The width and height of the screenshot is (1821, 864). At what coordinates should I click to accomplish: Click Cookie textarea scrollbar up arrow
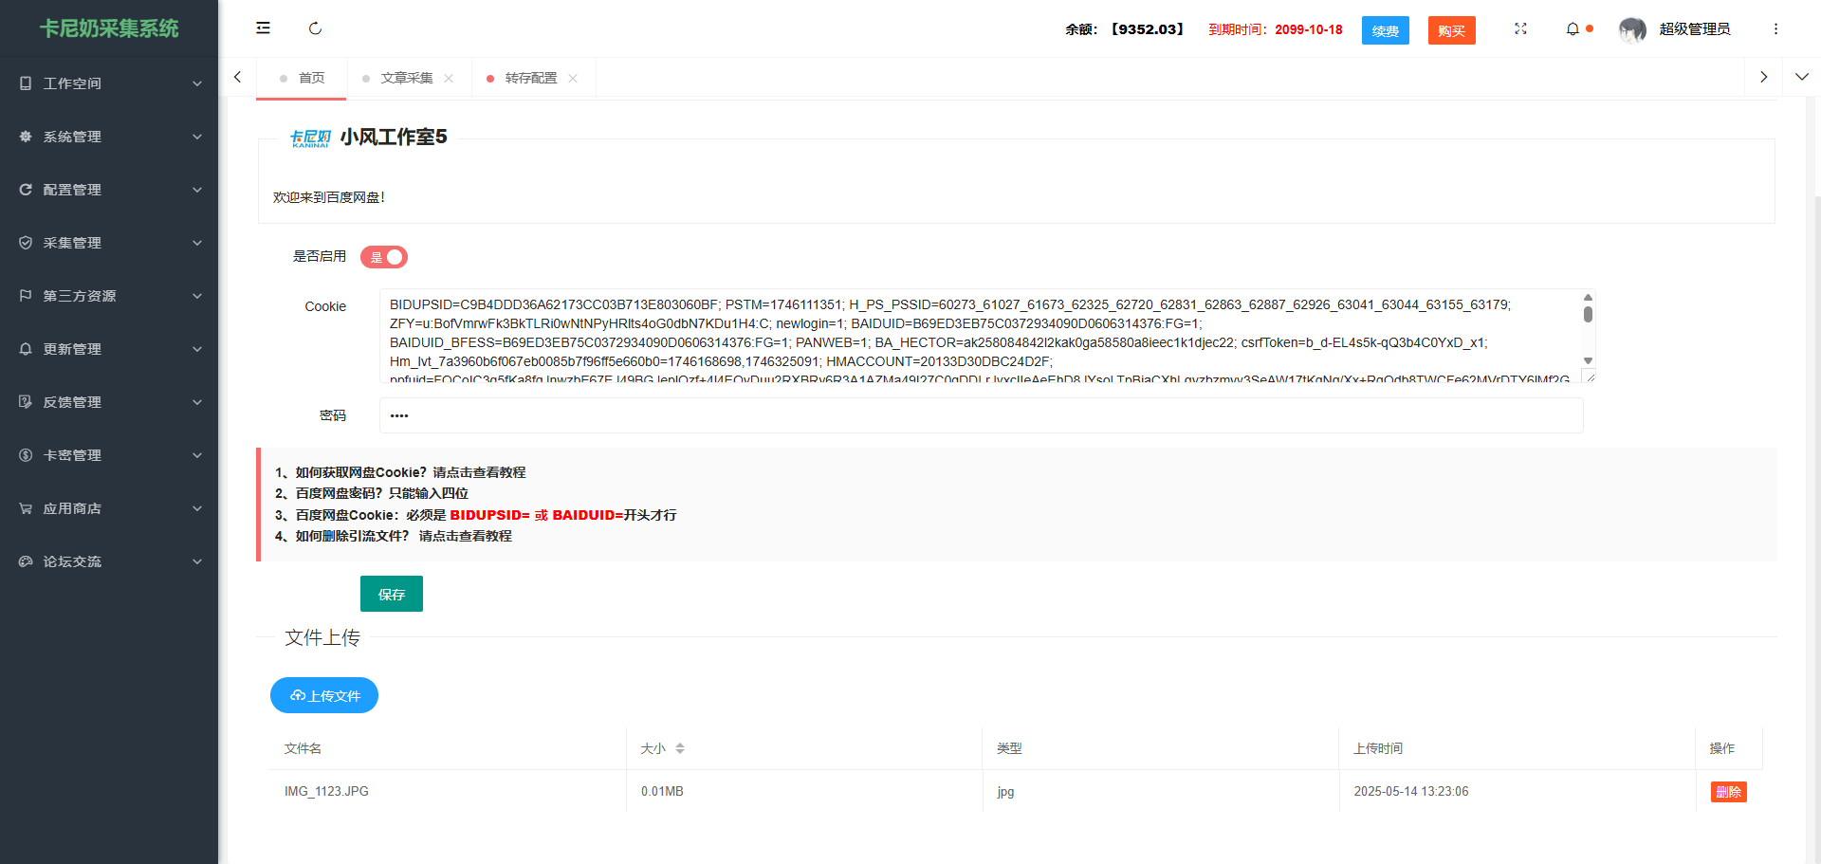[x=1588, y=297]
